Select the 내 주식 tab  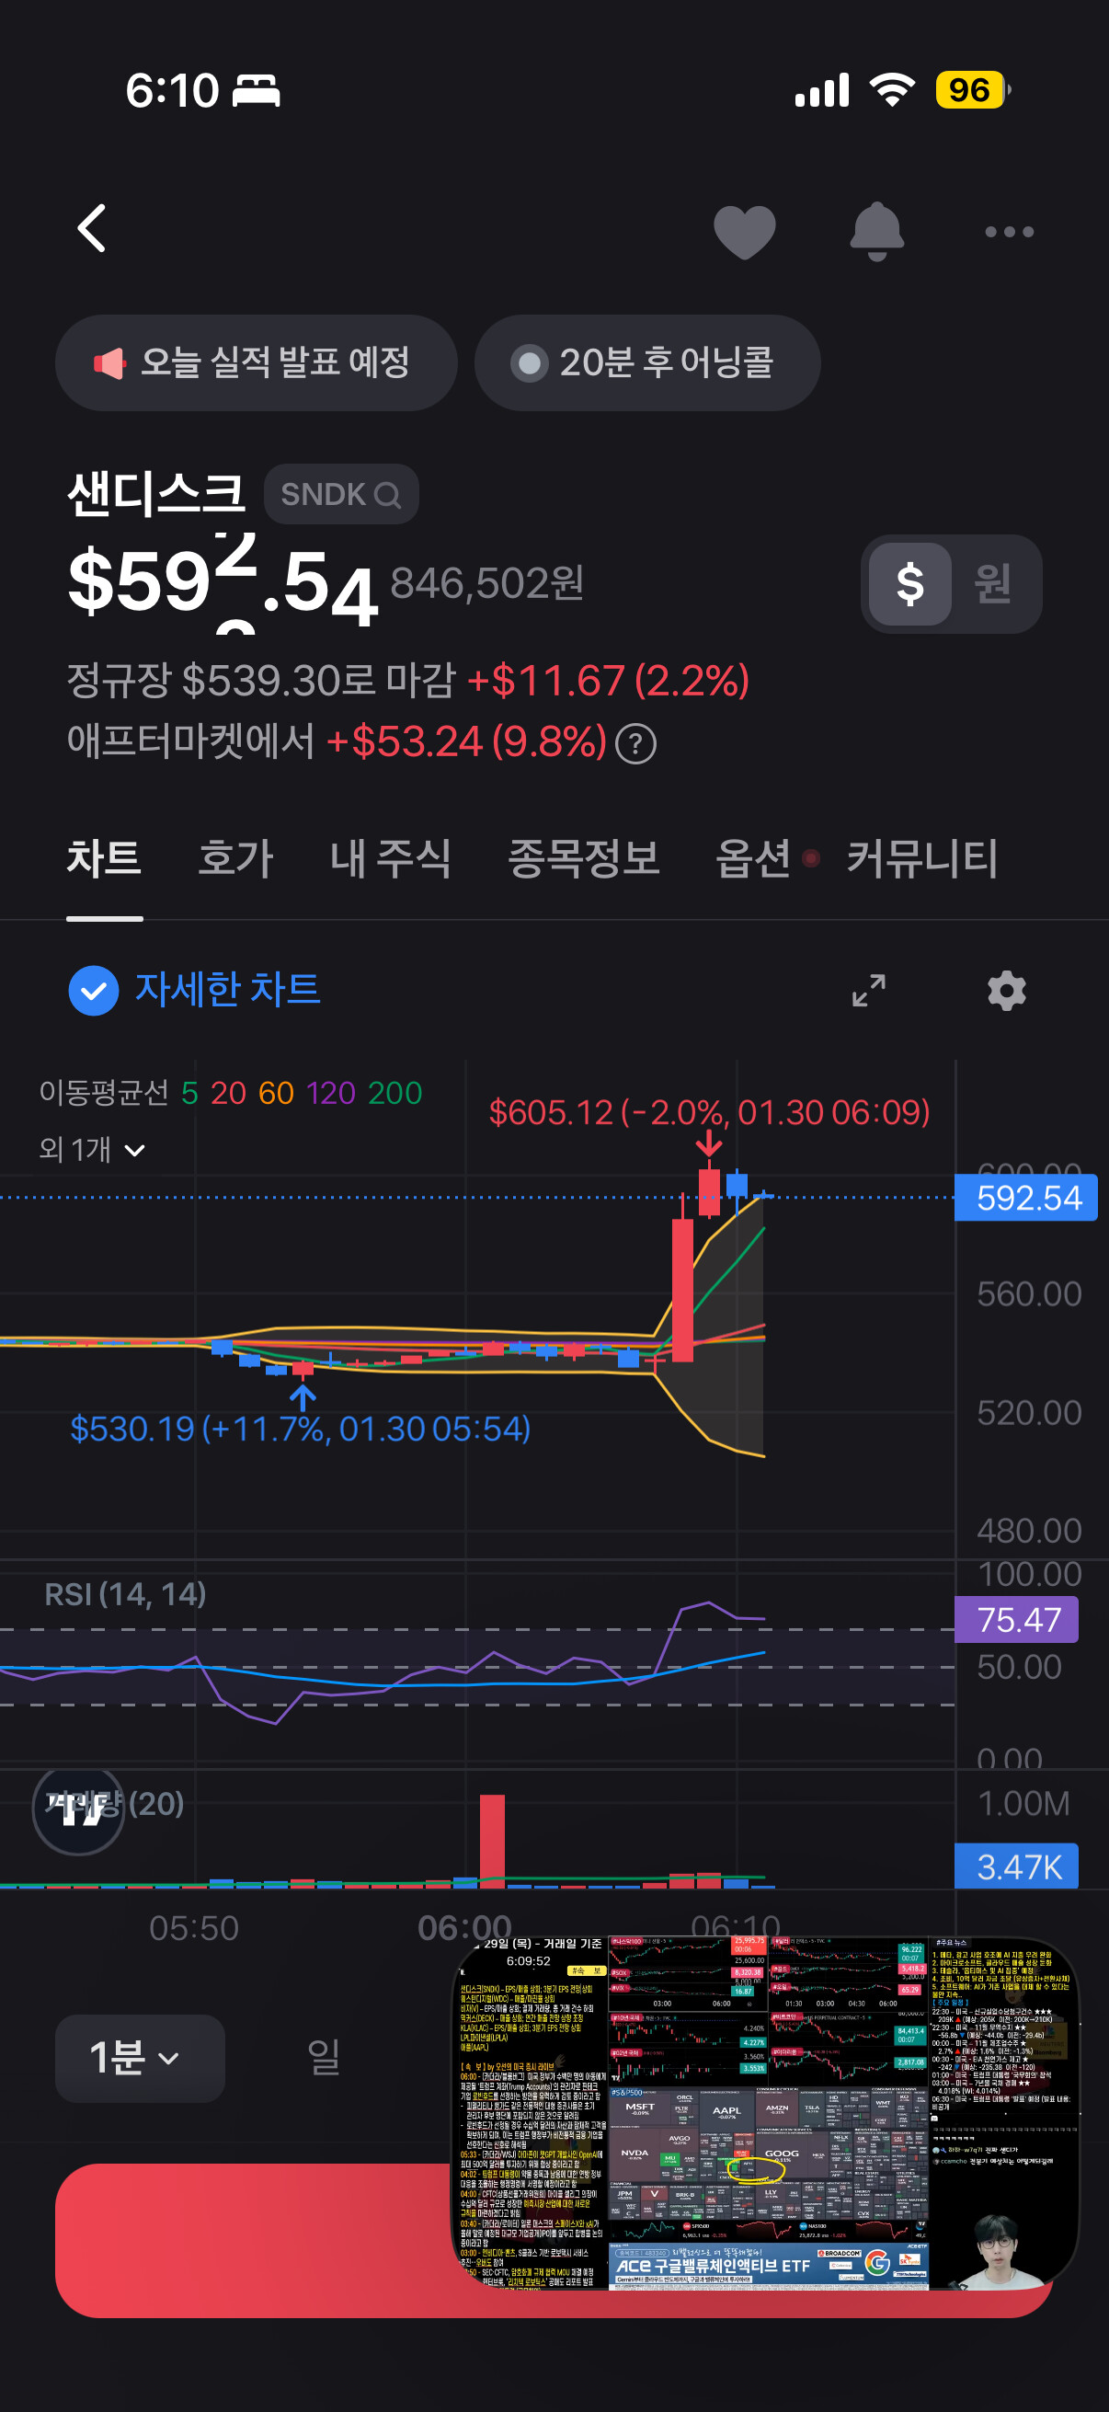(390, 858)
